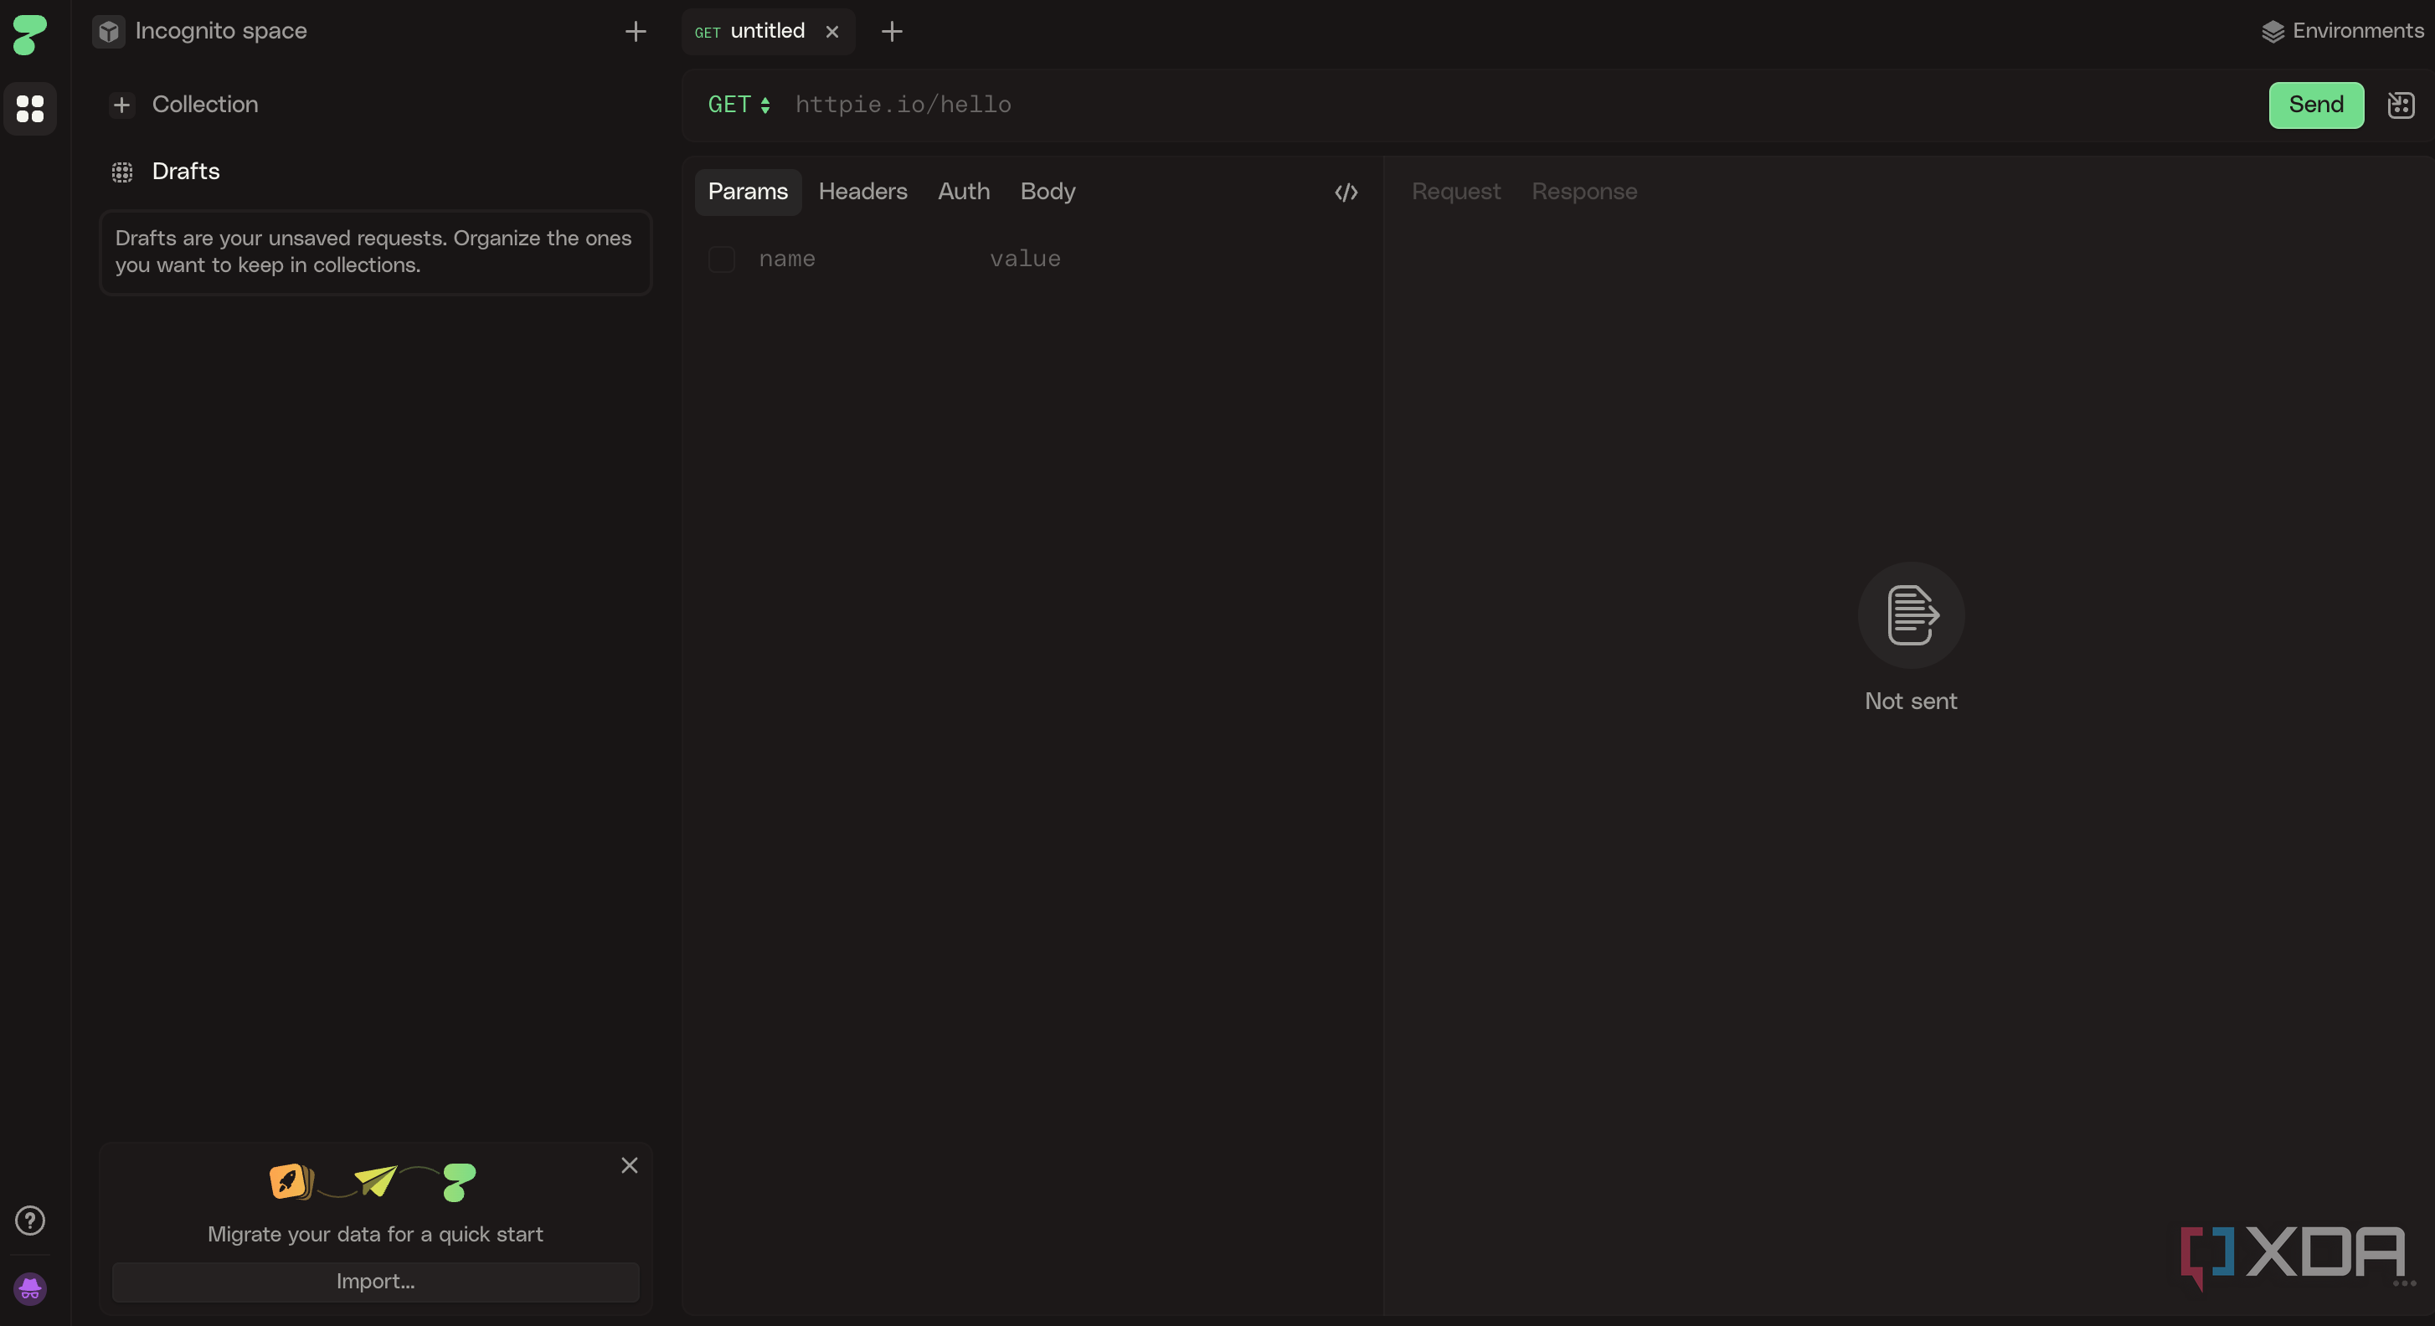Click the Environments label

click(x=2357, y=31)
